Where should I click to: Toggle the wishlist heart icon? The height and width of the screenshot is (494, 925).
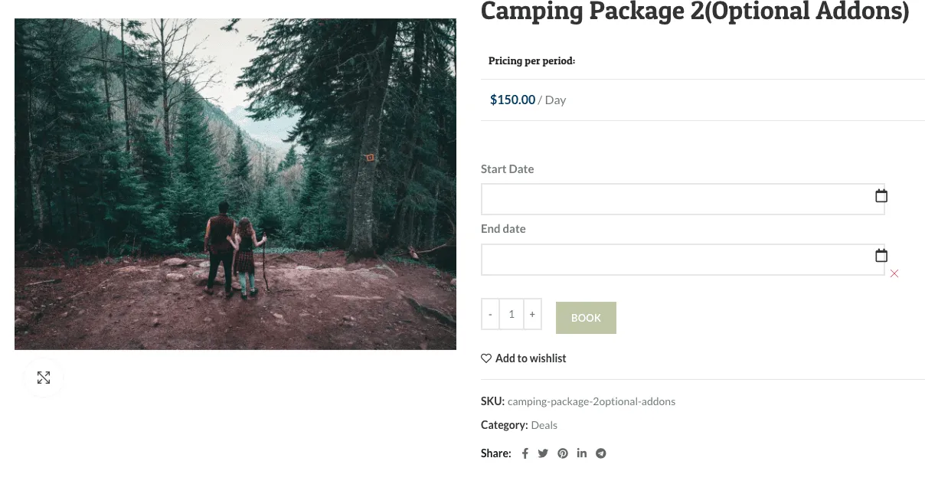[x=485, y=358]
